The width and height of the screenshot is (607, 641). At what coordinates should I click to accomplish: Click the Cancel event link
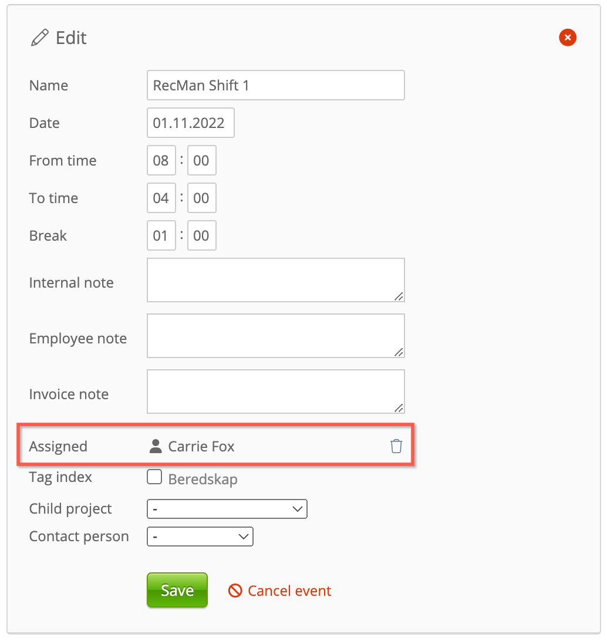click(289, 591)
